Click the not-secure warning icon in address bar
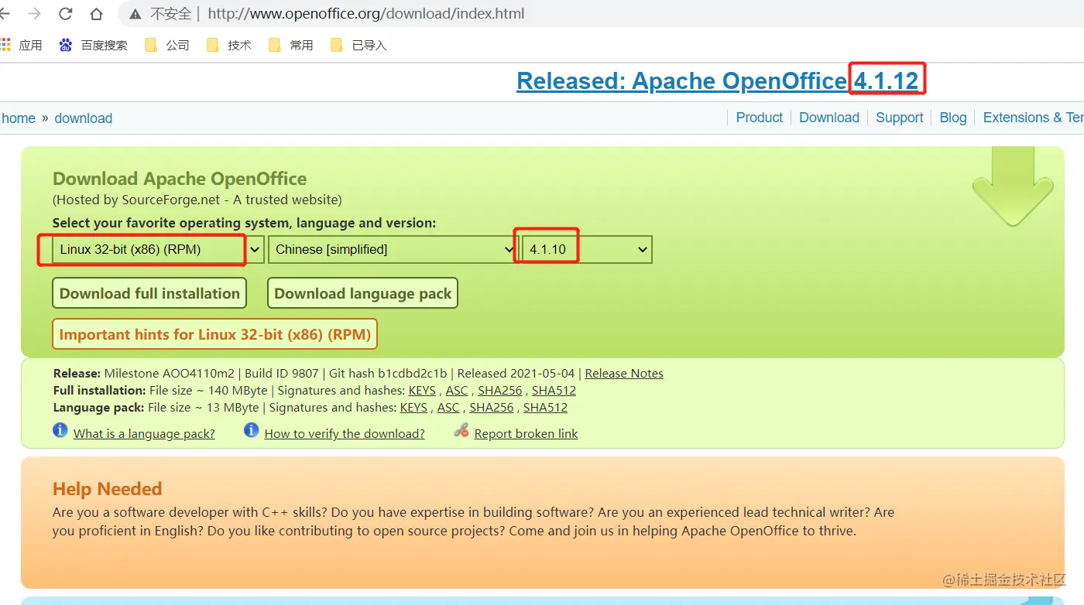Image resolution: width=1084 pixels, height=605 pixels. (135, 14)
